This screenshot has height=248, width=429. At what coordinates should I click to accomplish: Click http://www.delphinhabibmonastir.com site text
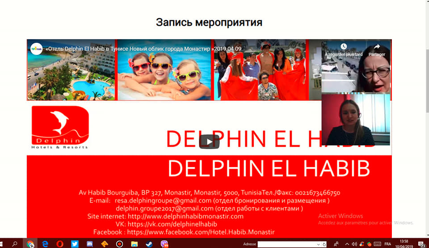point(185,216)
